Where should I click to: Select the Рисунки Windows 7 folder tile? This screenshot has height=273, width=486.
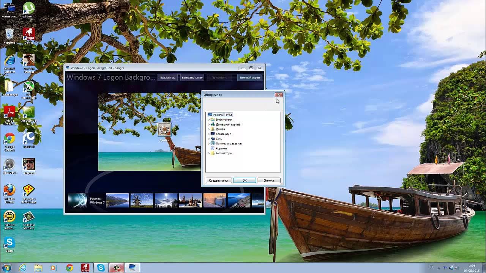pyautogui.click(x=86, y=201)
